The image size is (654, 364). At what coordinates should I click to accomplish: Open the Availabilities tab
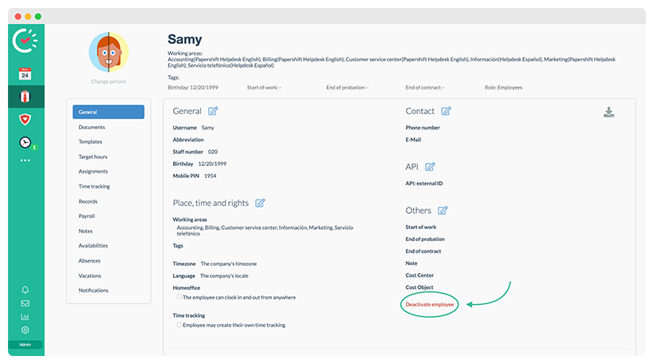pos(93,245)
